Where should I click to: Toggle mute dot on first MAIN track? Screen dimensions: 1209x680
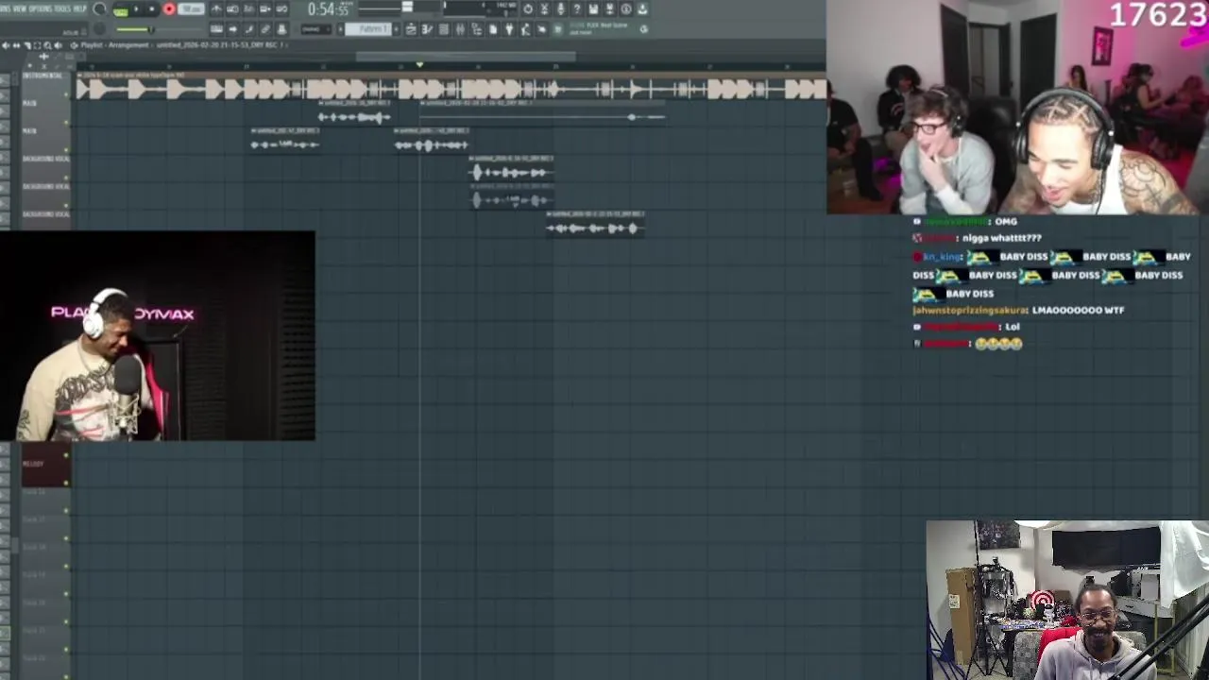click(x=66, y=122)
